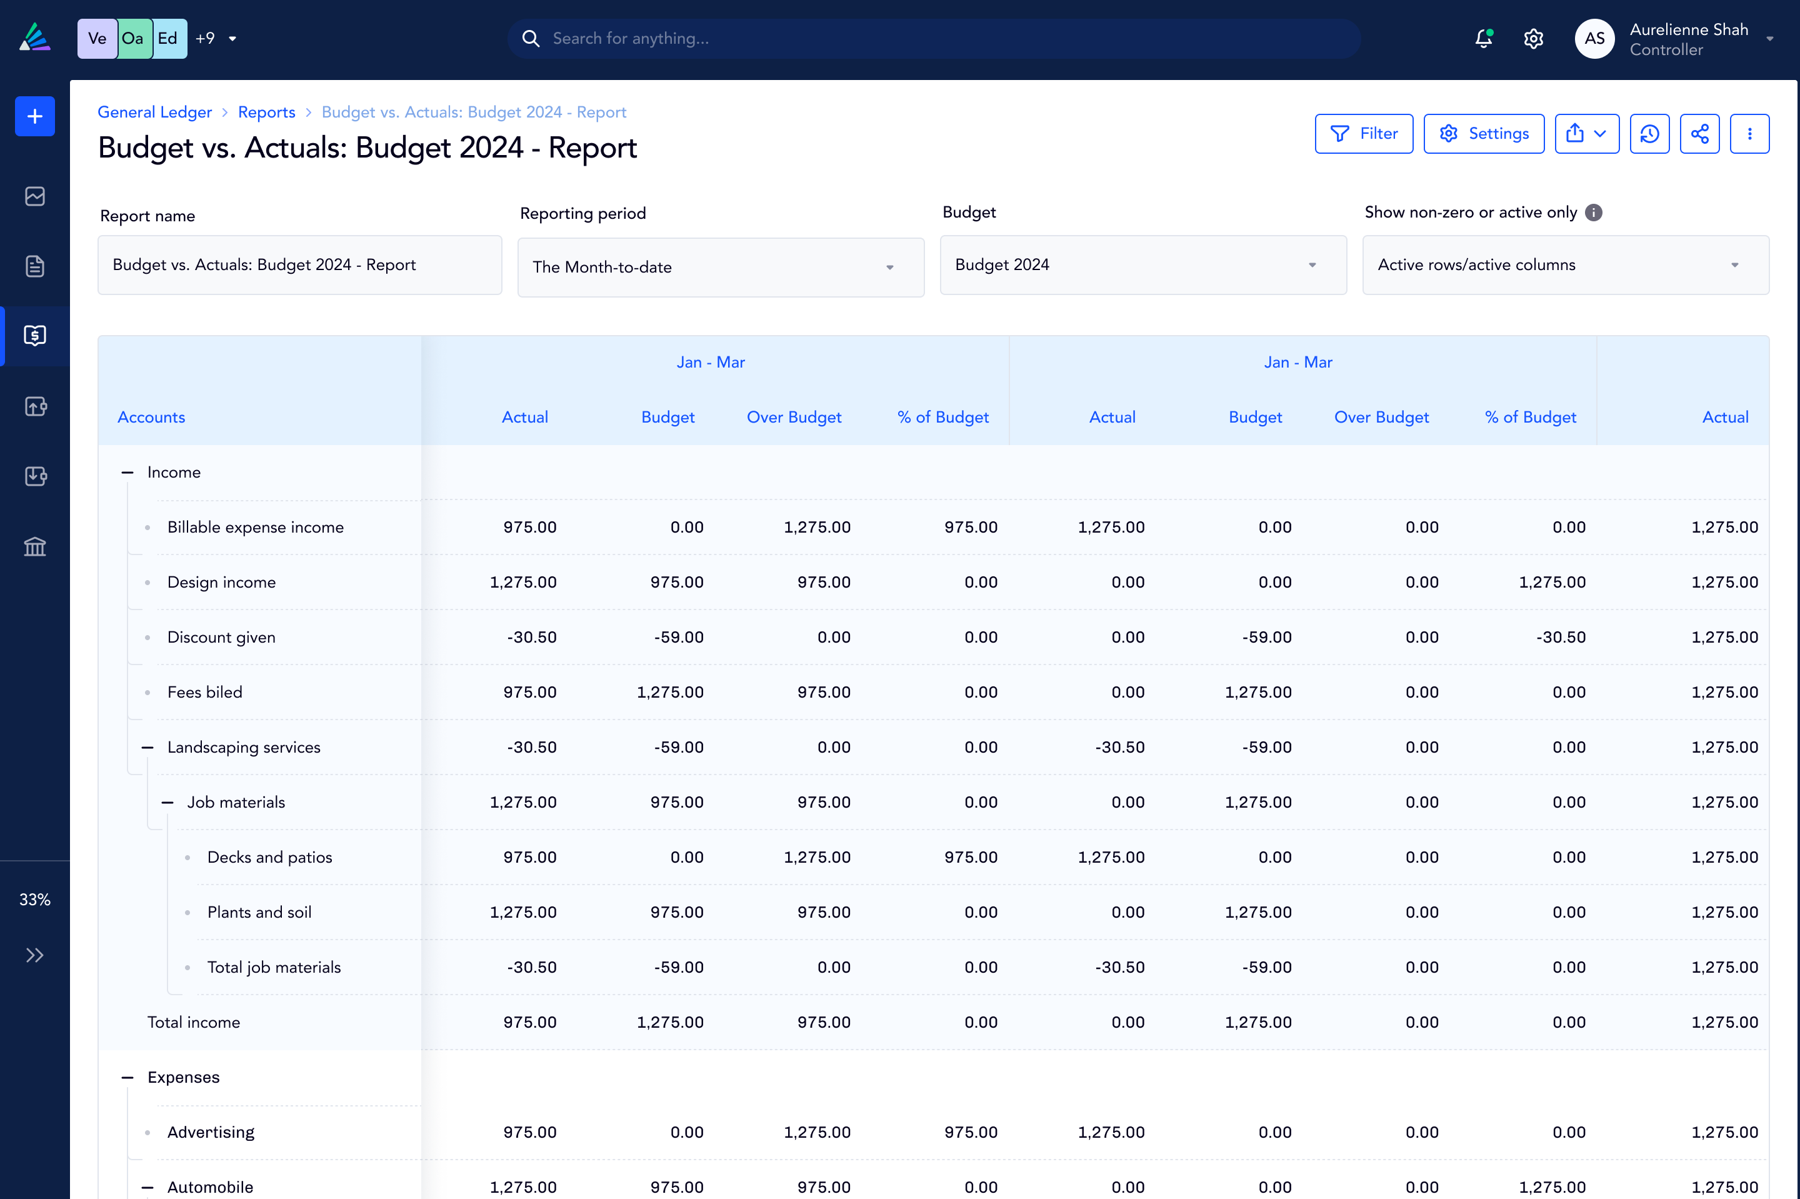The height and width of the screenshot is (1199, 1800).
Task: Click the Report name input field
Action: pyautogui.click(x=299, y=264)
